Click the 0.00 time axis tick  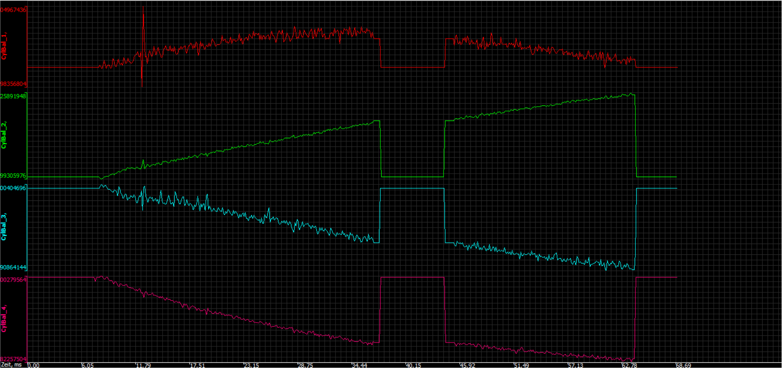pyautogui.click(x=34, y=365)
